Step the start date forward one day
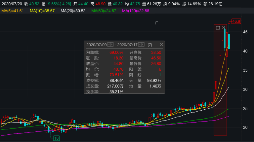Image resolution: width=254 pixels, height=142 pixels. [x=112, y=45]
